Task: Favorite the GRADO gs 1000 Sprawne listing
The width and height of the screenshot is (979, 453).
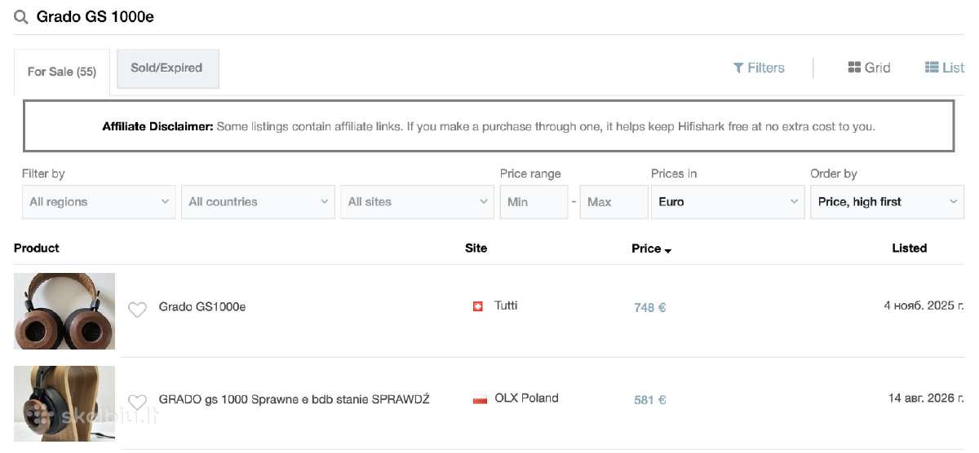Action: pos(137,402)
